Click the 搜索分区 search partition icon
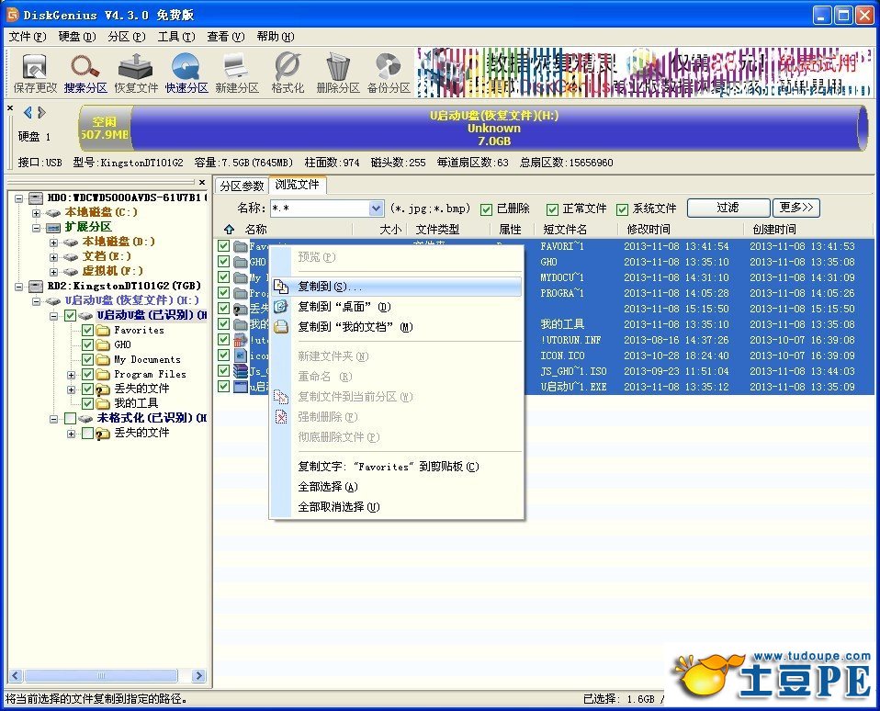This screenshot has height=711, width=880. point(85,73)
